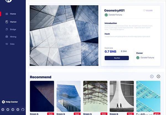Open the GitHub social icon
This screenshot has height=115, width=166.
(23, 109)
